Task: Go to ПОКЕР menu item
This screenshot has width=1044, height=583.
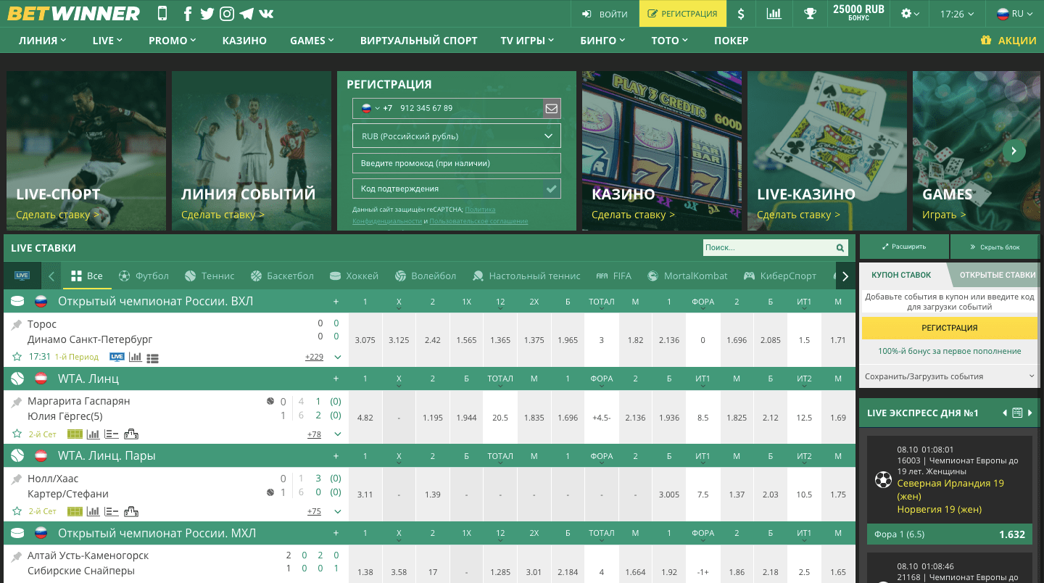Action: (x=731, y=41)
